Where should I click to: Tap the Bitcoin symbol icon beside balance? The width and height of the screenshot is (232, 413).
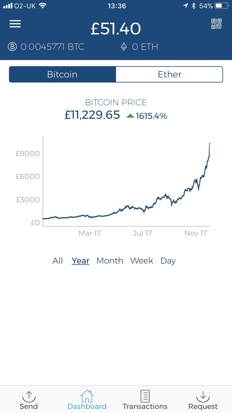tap(12, 47)
